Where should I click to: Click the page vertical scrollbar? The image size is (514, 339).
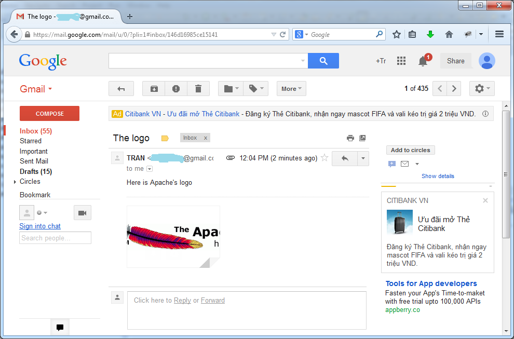point(506,174)
